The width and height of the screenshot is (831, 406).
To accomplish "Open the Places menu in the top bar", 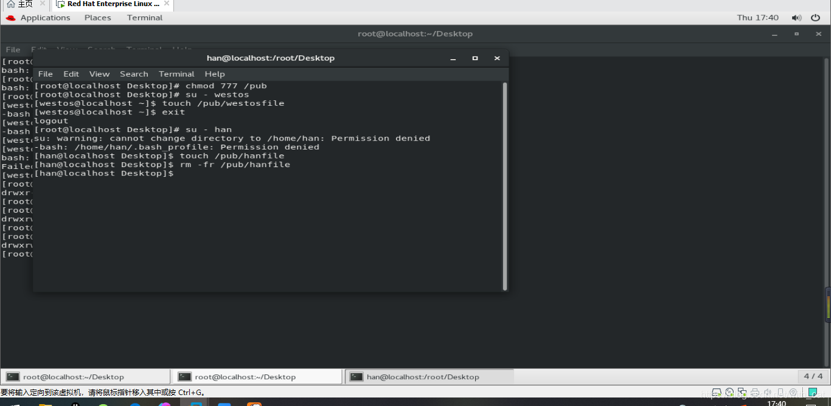I will (98, 18).
